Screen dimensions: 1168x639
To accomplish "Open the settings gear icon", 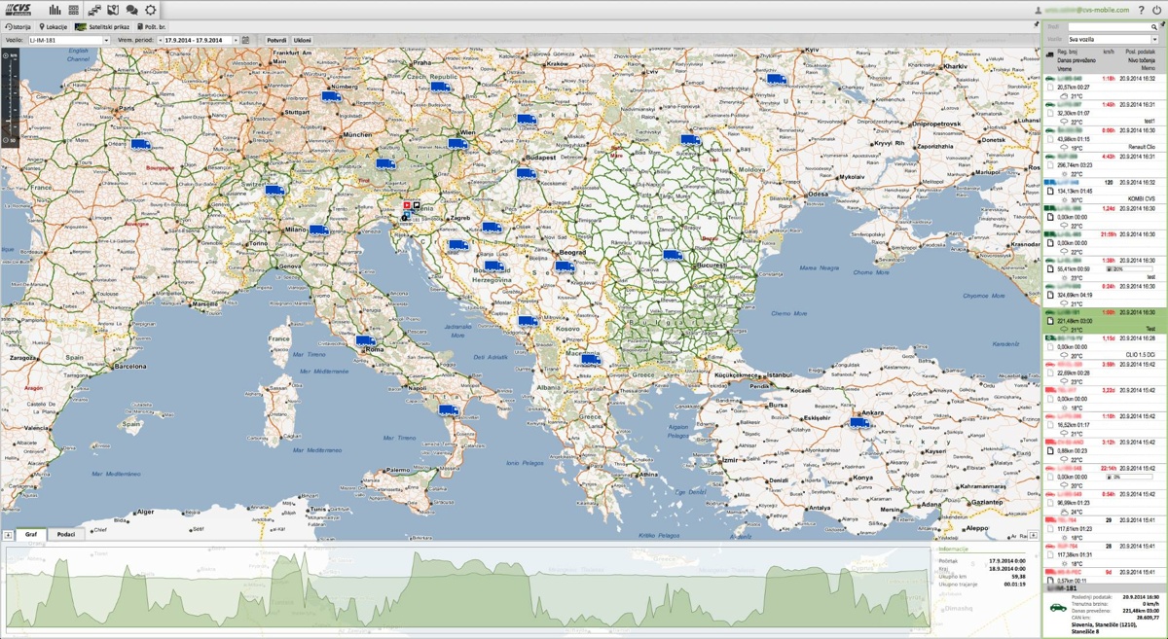I will click(x=151, y=10).
